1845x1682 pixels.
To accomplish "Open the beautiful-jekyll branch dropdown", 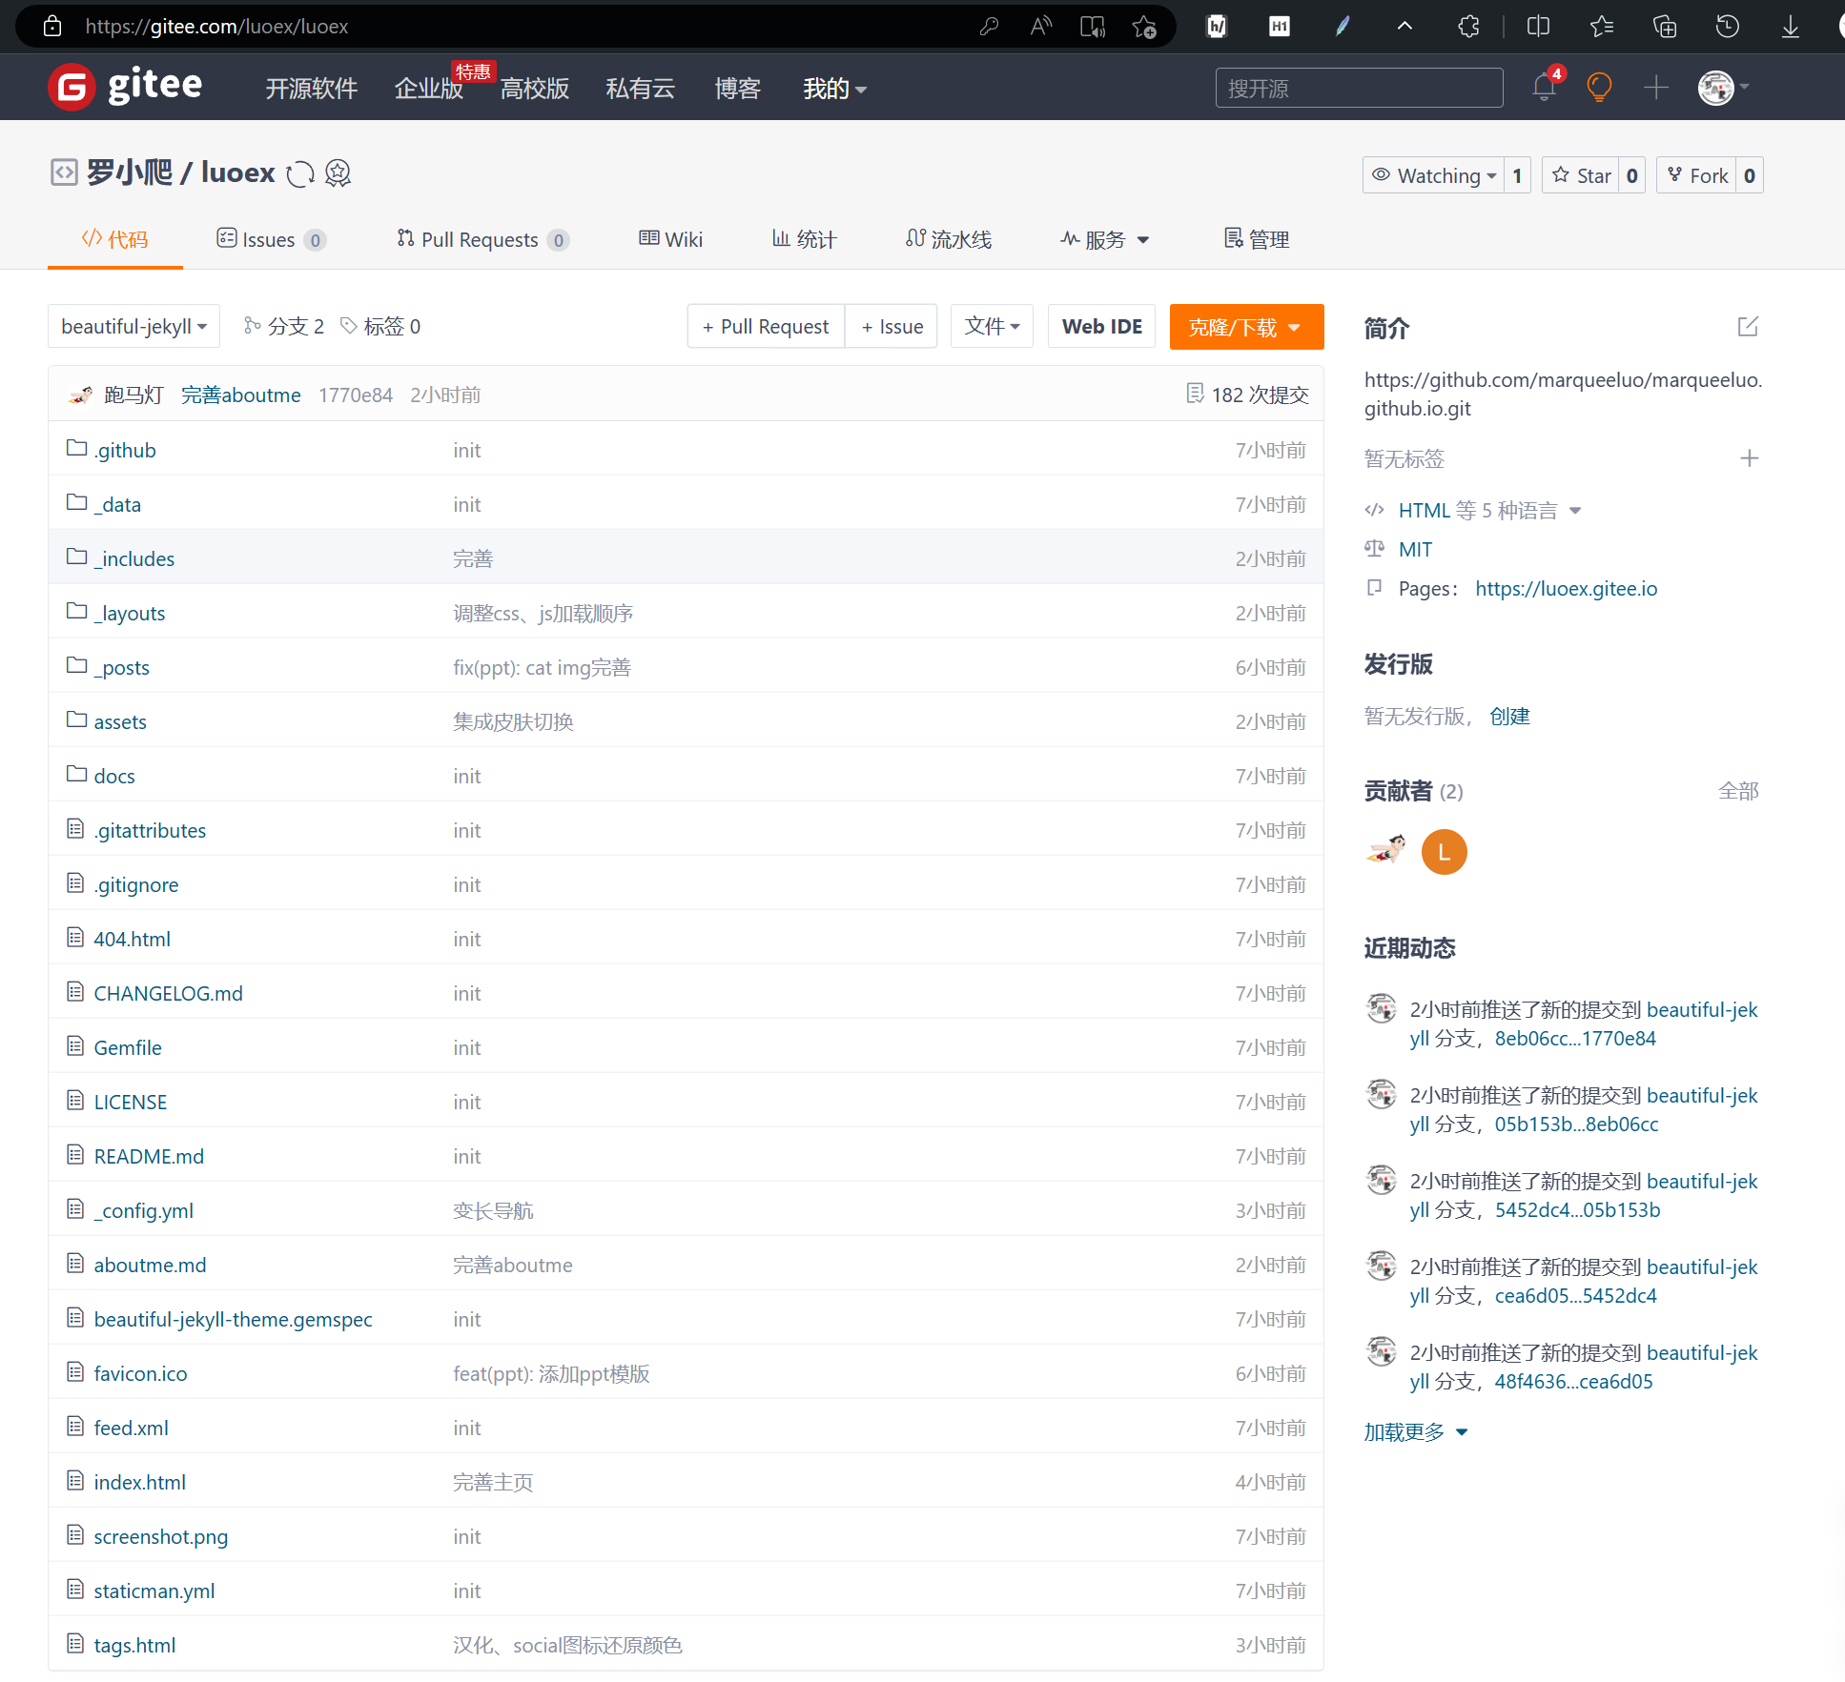I will tap(133, 327).
